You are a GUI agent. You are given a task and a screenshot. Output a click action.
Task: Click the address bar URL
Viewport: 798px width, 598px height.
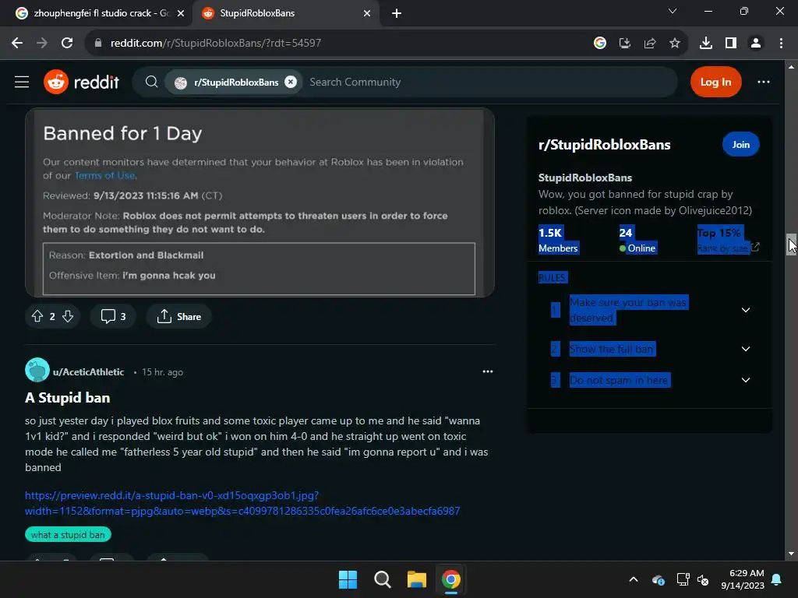(216, 44)
